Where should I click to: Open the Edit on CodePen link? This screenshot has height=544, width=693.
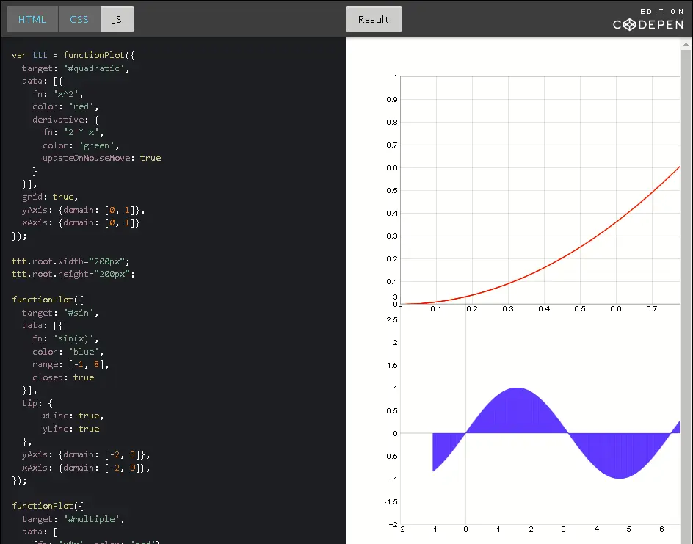(x=648, y=19)
